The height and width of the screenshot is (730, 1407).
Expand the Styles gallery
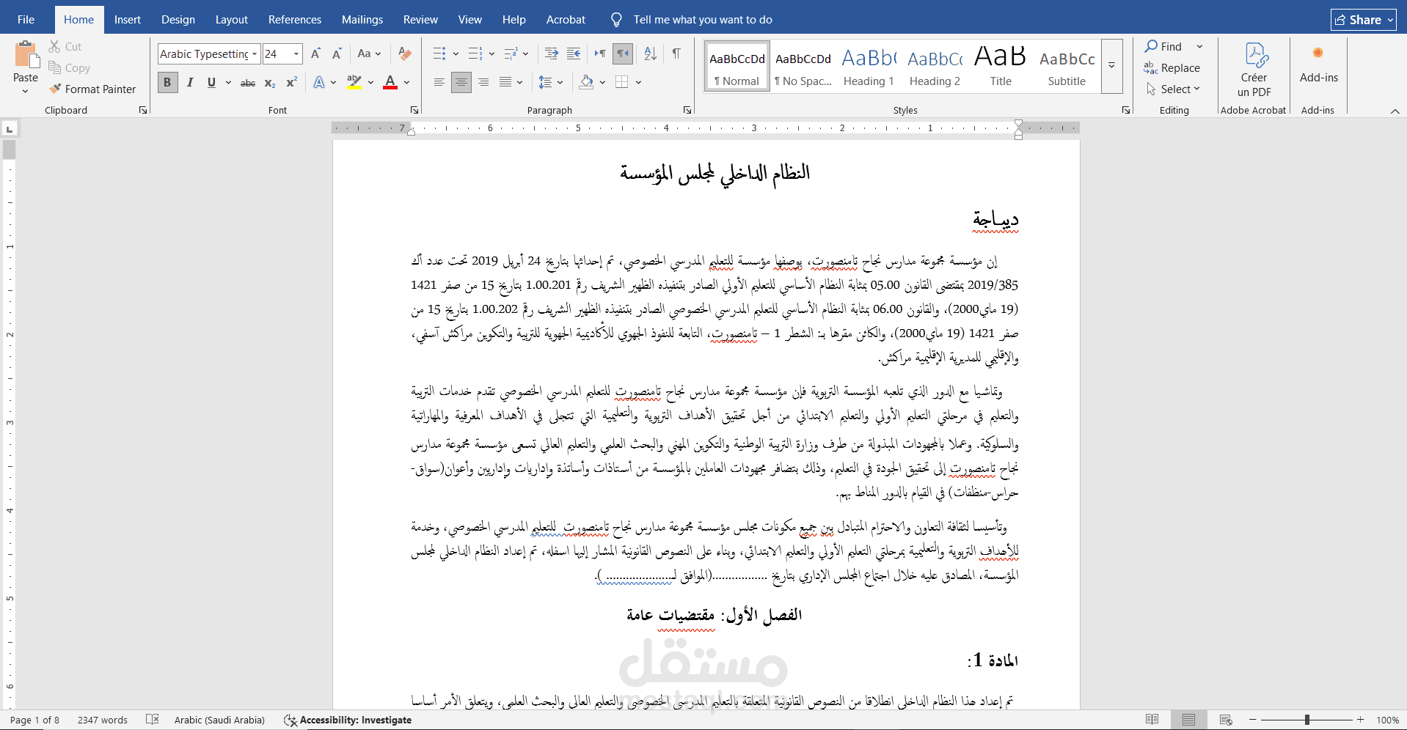(1111, 66)
